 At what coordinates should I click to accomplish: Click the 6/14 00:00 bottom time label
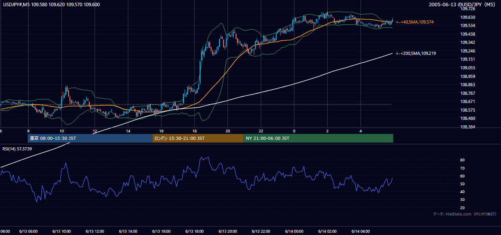pyautogui.click(x=294, y=231)
